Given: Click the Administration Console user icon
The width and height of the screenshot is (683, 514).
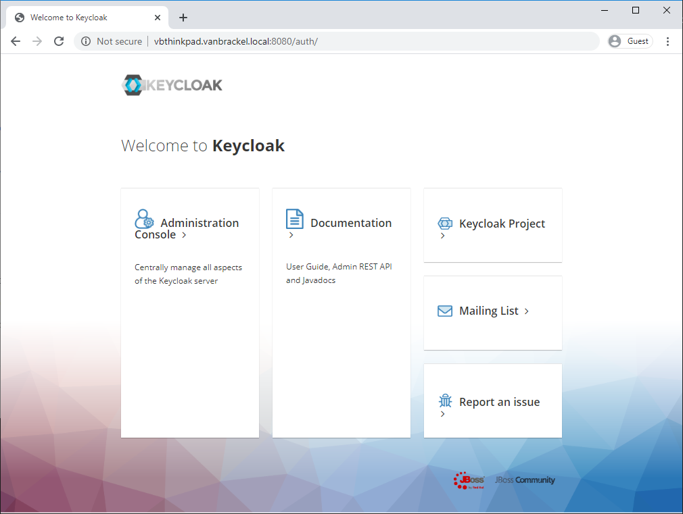Looking at the screenshot, I should click(x=144, y=218).
